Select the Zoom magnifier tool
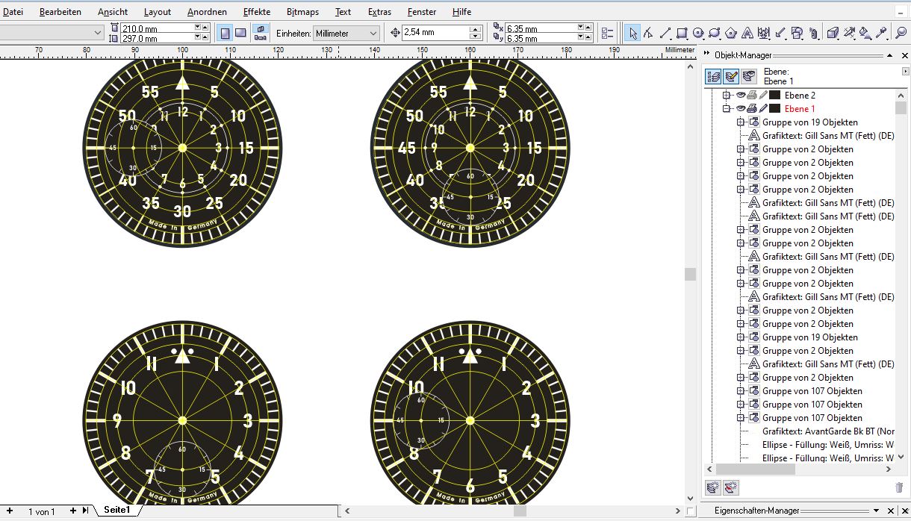 901,33
